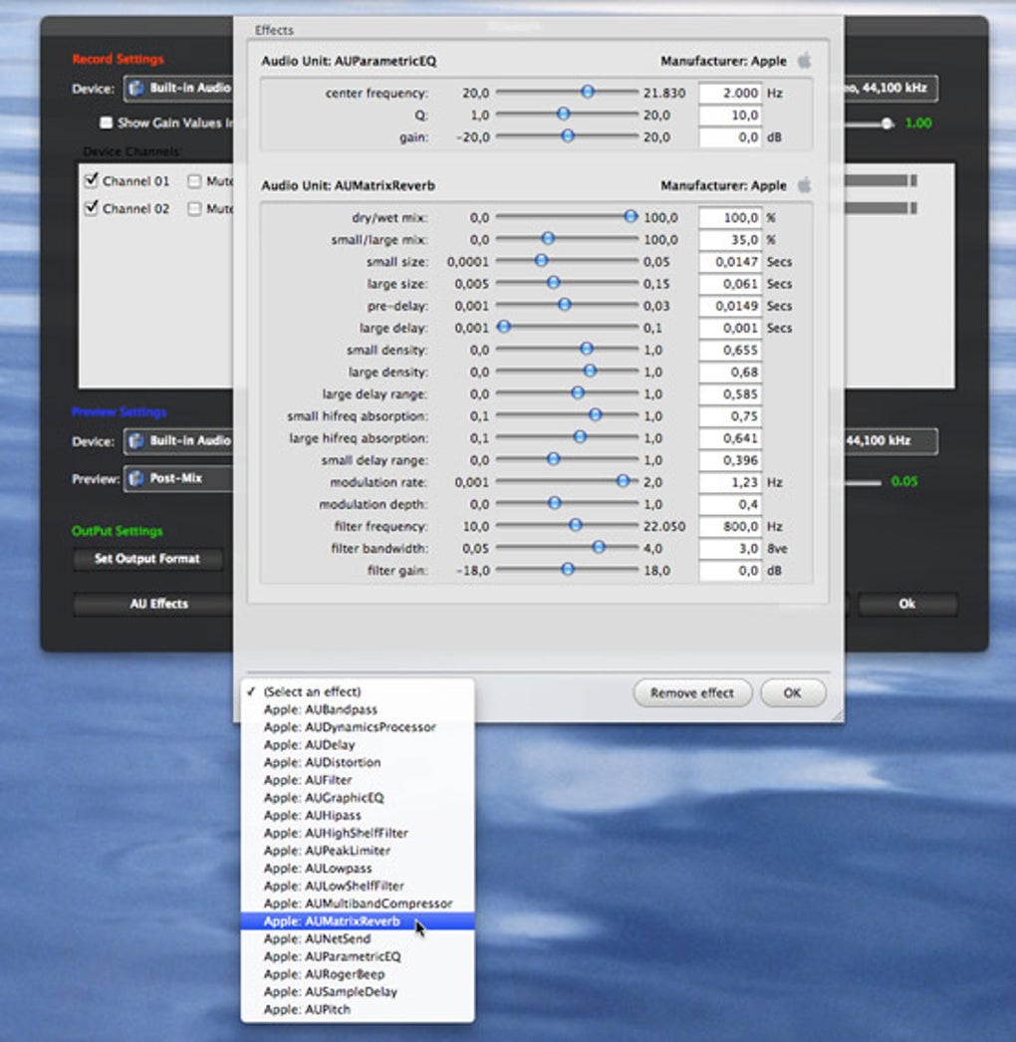Click small hifreq absorption field 0,75

tap(729, 415)
